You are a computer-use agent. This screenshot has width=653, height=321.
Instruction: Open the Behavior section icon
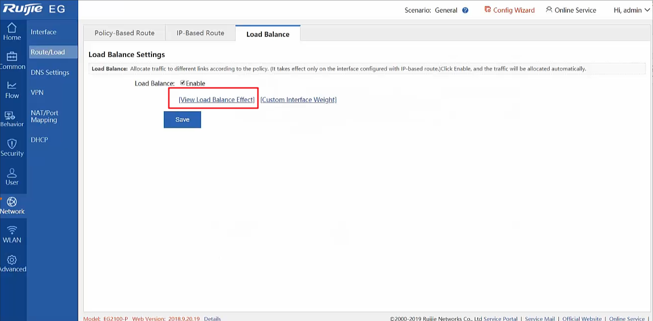[x=10, y=115]
